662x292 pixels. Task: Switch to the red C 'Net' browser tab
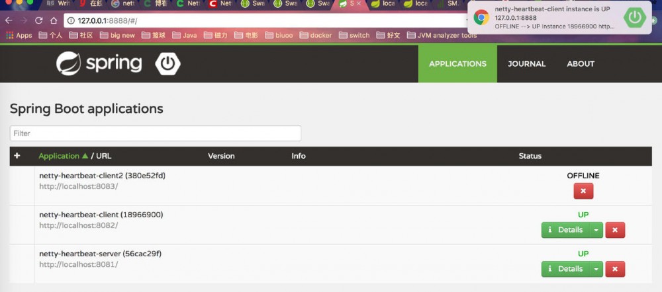[221, 4]
